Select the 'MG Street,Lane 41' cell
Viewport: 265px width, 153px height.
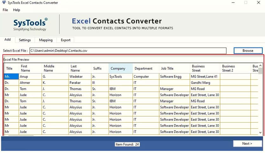click(205, 76)
